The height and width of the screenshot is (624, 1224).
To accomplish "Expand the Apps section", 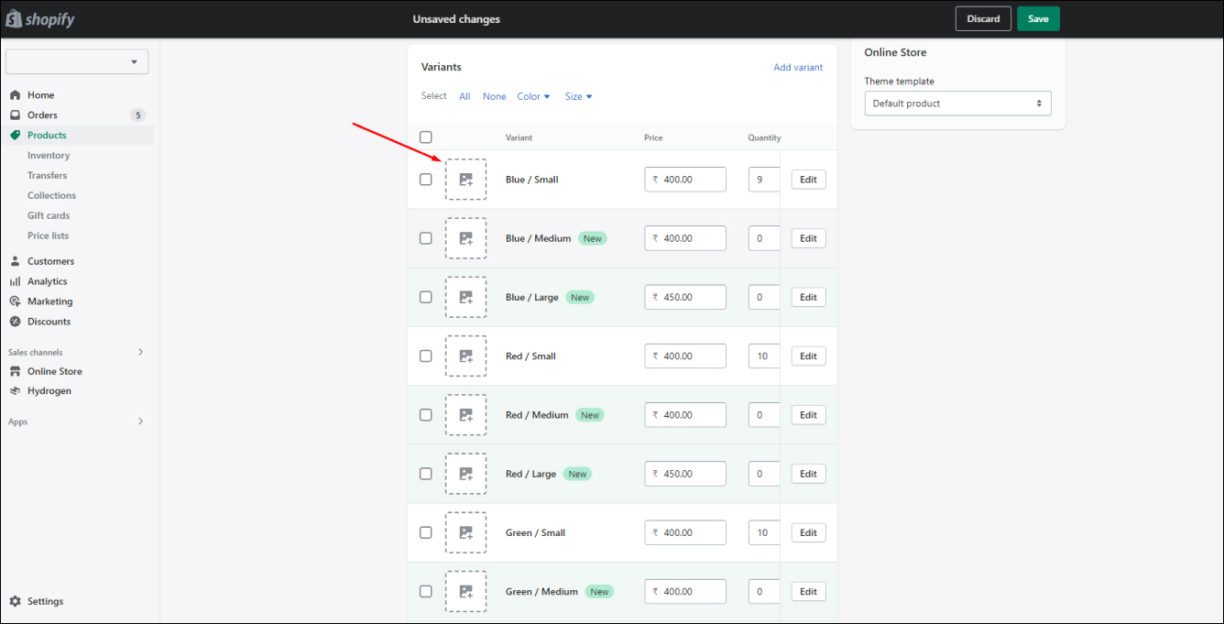I will [140, 421].
